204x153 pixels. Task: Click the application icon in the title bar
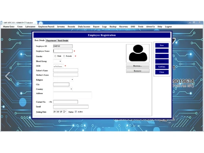click(x=2, y=22)
